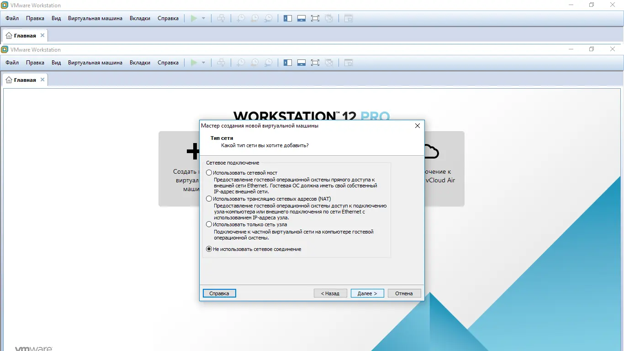The image size is (624, 351).
Task: Click the Unity mode icon in the lower window toolbar
Action: point(328,63)
